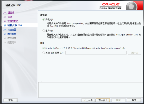The height and width of the screenshot is (104, 144).
Task: Click the 完成 finish button
Action: coord(118,100)
